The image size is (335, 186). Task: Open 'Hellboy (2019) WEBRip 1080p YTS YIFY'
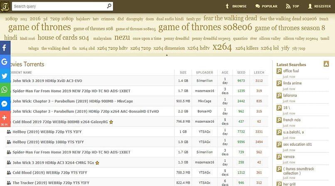tap(48, 142)
